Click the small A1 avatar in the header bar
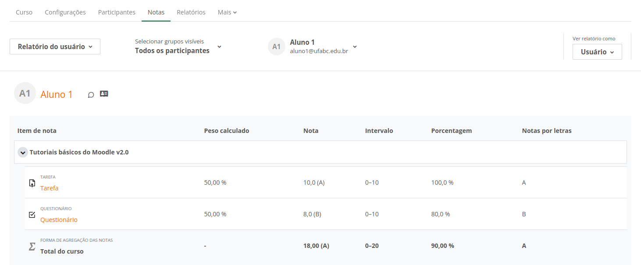 click(x=276, y=47)
